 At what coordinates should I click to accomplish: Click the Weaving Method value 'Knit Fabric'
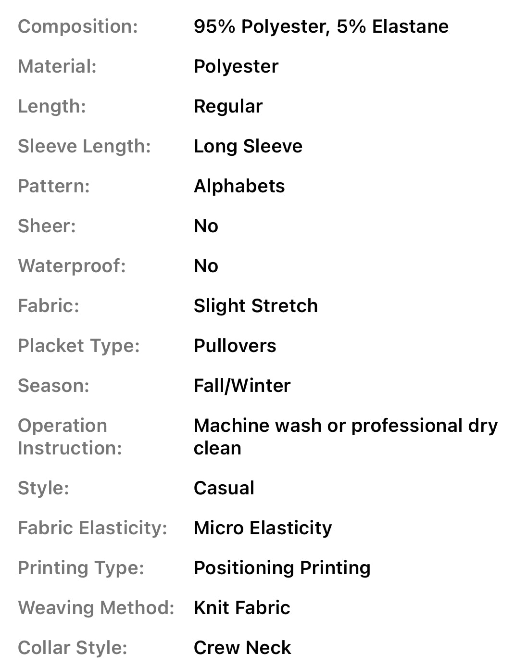coord(242,608)
